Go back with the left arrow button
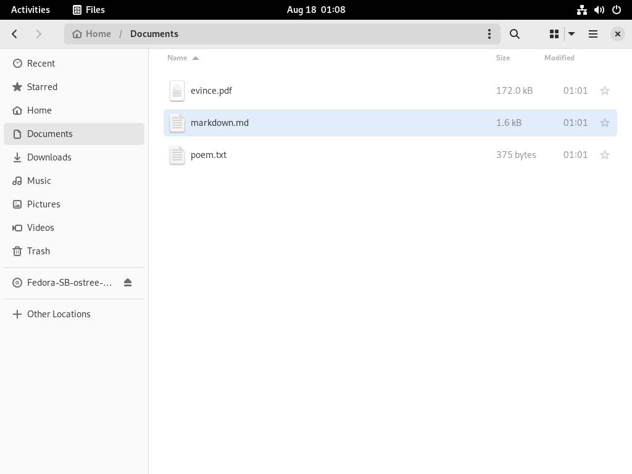The image size is (632, 474). [15, 34]
